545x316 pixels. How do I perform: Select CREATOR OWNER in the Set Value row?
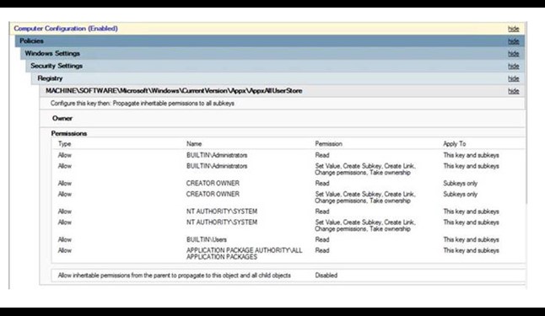[213, 194]
